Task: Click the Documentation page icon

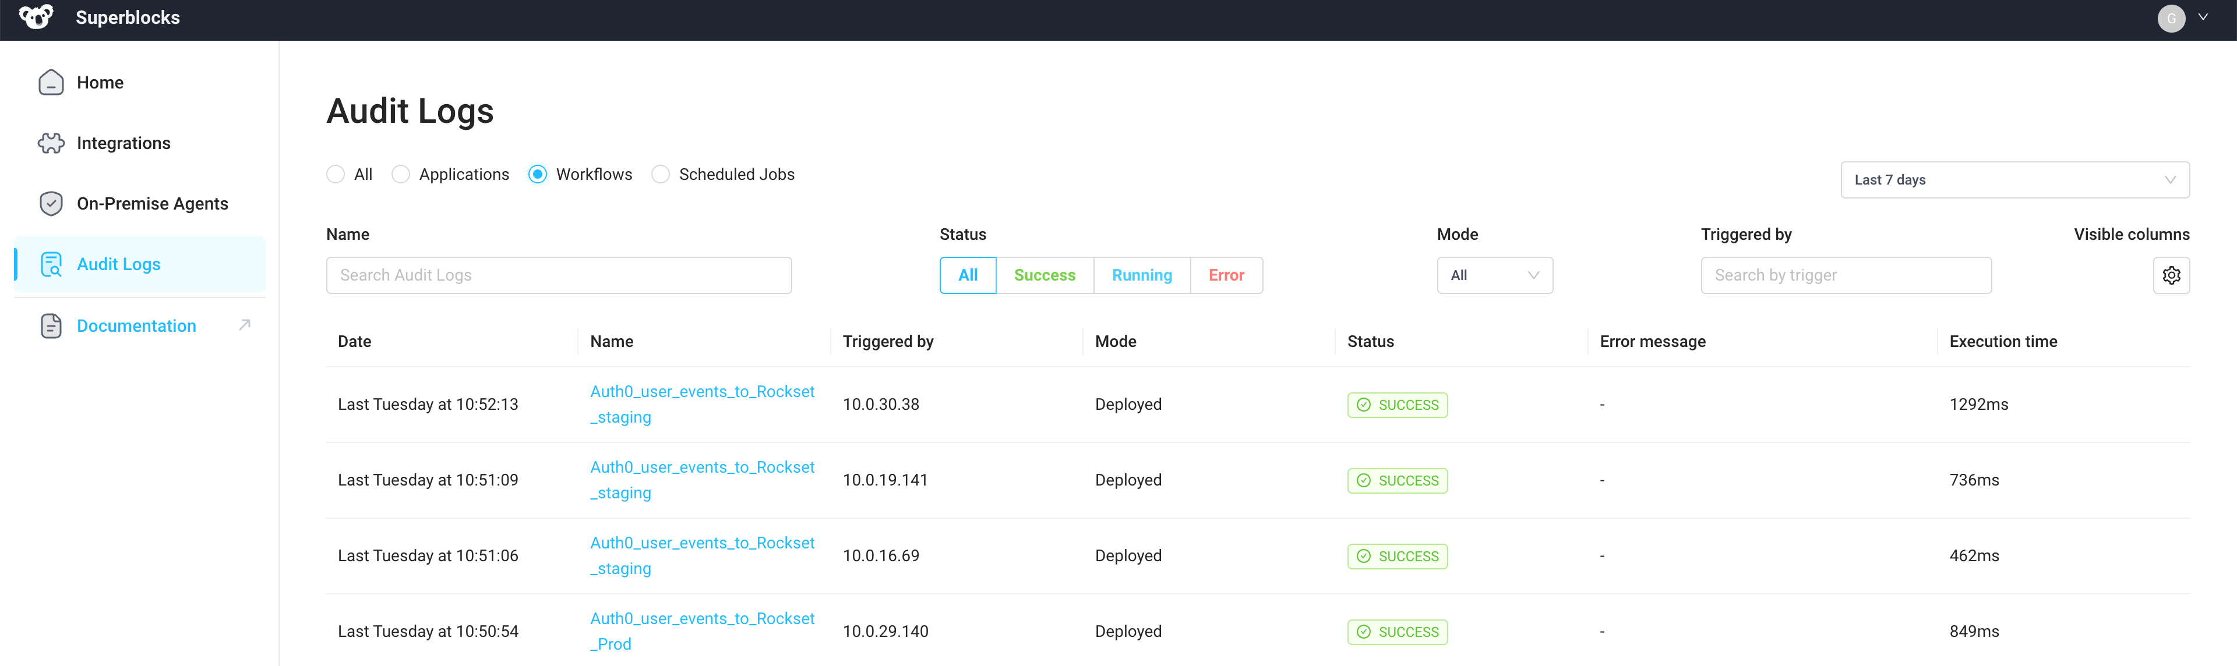Action: [51, 325]
